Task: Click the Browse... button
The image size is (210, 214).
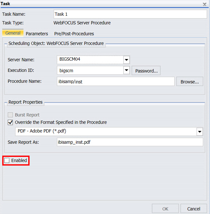Action: (190, 81)
